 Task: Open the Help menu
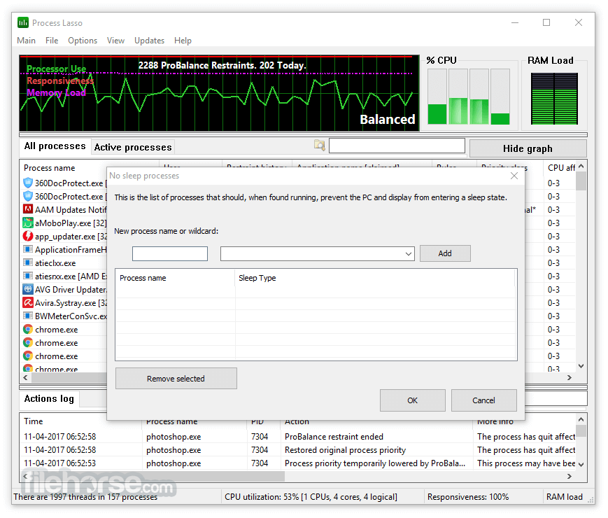pyautogui.click(x=183, y=41)
